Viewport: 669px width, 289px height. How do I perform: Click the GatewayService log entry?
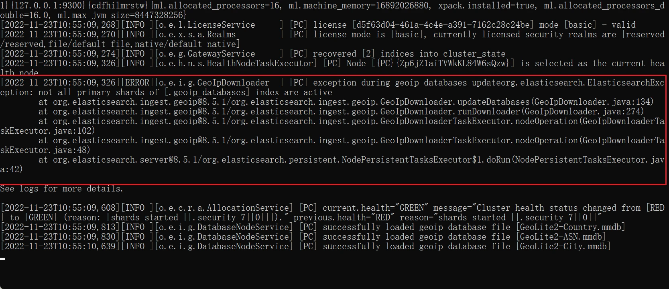pos(253,54)
